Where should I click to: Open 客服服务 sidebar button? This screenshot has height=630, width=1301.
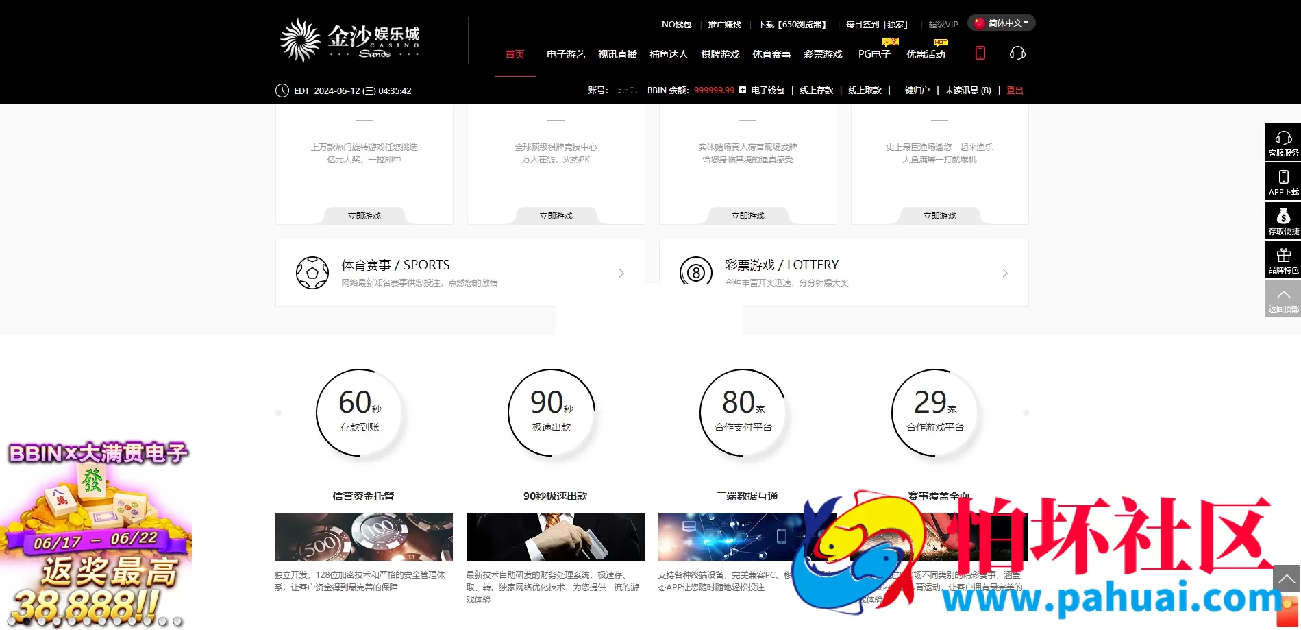click(1283, 143)
